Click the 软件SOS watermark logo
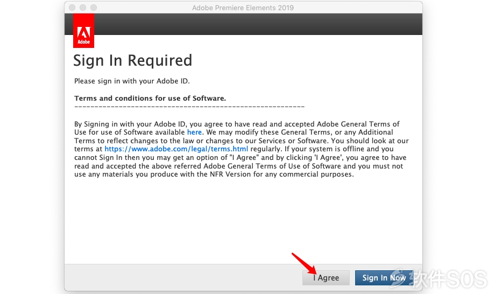Viewport: 495px width, 294px height. [x=439, y=279]
